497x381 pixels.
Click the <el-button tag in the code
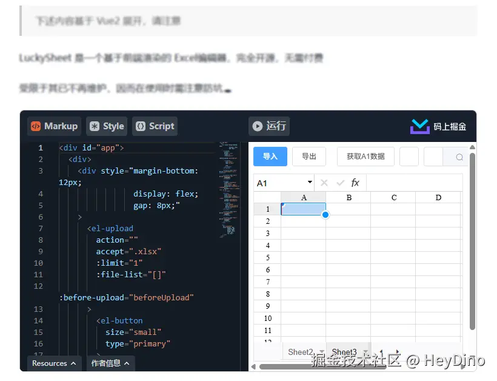119,321
